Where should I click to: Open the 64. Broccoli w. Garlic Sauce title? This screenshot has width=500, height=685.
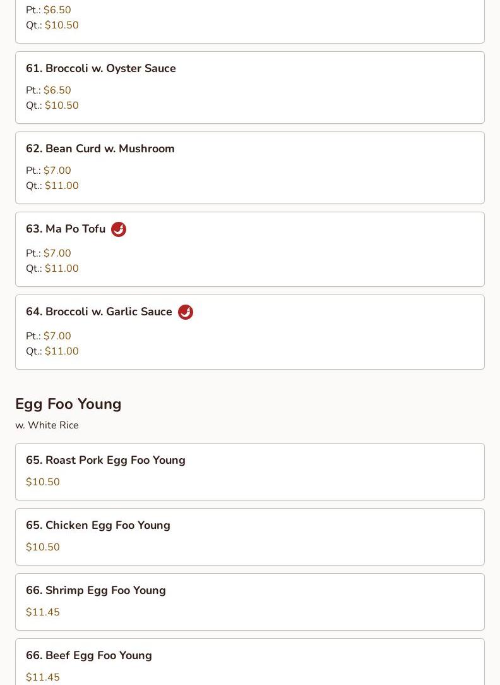[x=99, y=312]
